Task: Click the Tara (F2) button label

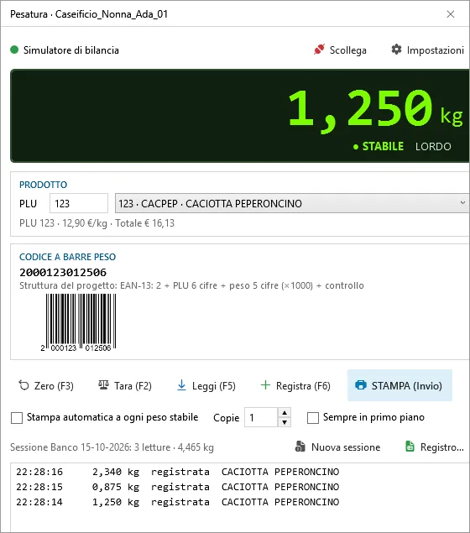Action: [133, 386]
